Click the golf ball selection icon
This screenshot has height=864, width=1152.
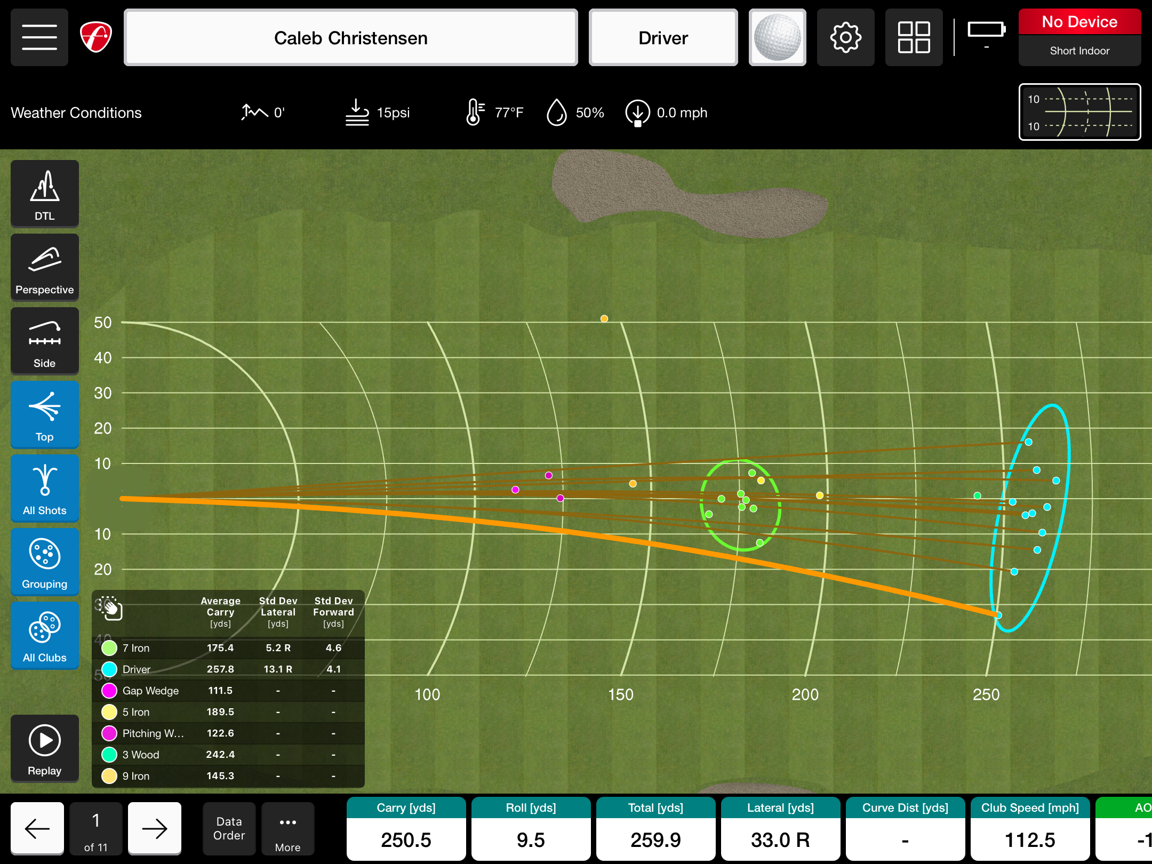point(777,37)
